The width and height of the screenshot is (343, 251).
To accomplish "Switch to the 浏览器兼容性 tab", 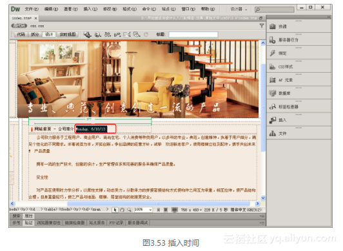I will (48, 223).
